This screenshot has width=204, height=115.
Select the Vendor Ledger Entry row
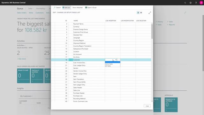coord(101,74)
